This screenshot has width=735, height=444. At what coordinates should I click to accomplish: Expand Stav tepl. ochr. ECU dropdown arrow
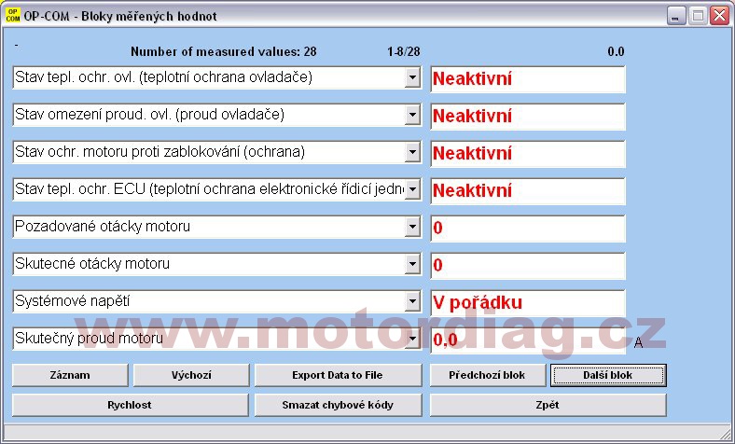click(x=412, y=190)
